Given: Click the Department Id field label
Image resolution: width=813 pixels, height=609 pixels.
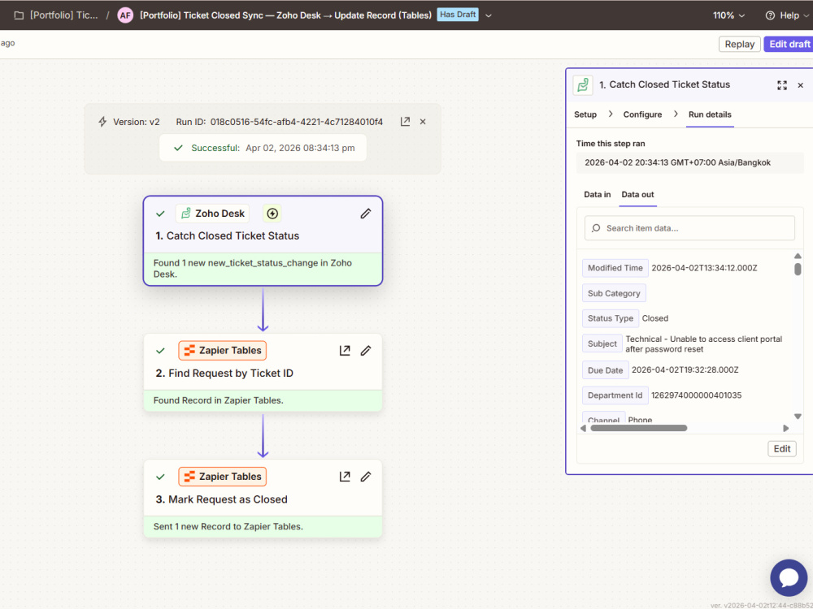Looking at the screenshot, I should click(x=615, y=395).
